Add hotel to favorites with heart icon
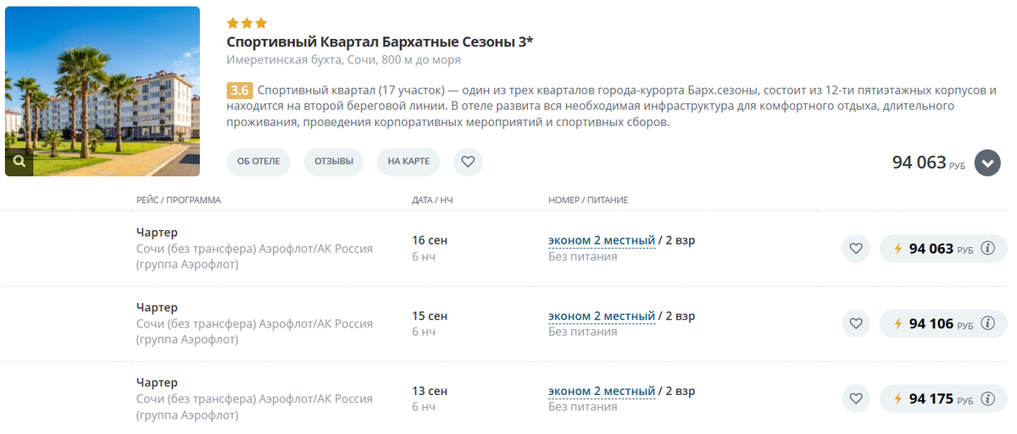1017x434 pixels. [468, 162]
